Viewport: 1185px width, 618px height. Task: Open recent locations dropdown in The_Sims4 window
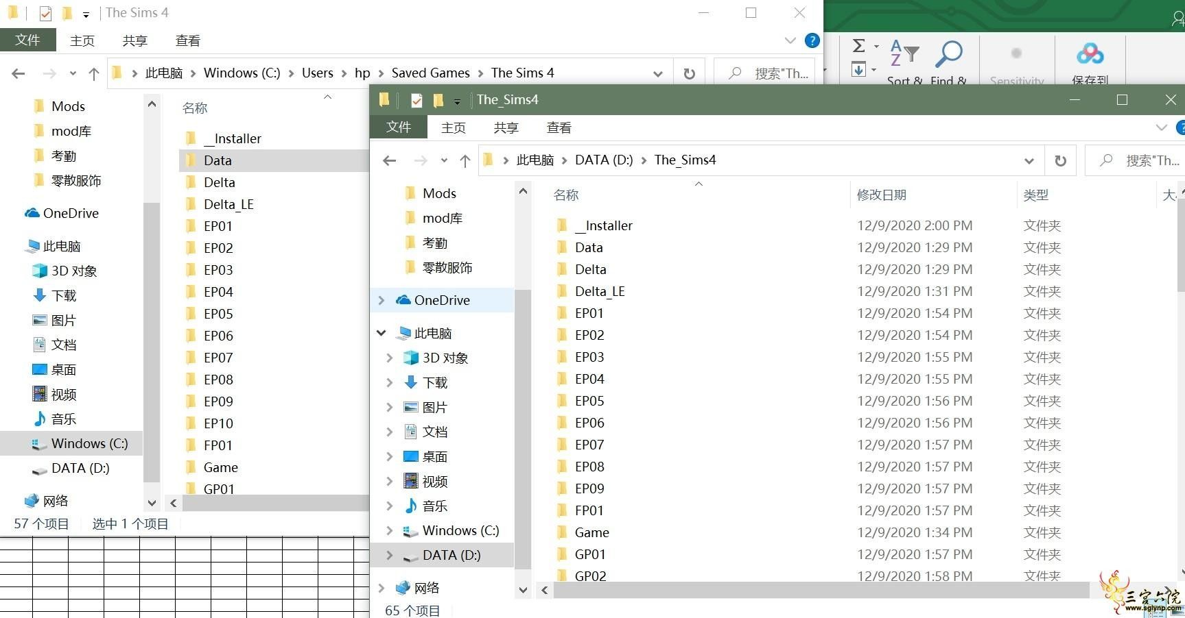pos(444,160)
